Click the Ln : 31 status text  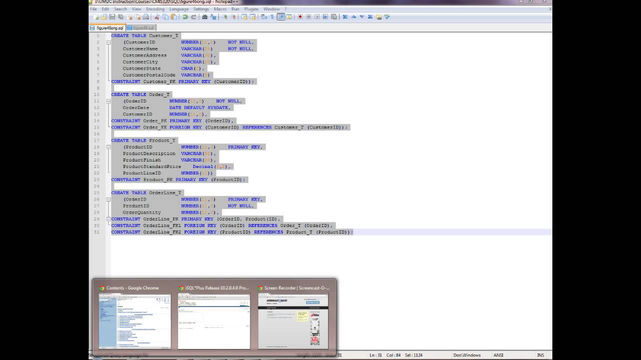coord(376,355)
